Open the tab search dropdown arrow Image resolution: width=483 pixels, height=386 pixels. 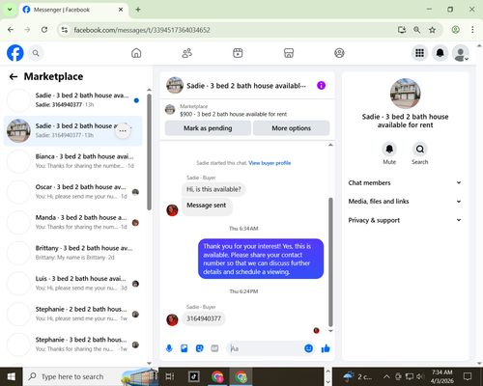coord(10,10)
